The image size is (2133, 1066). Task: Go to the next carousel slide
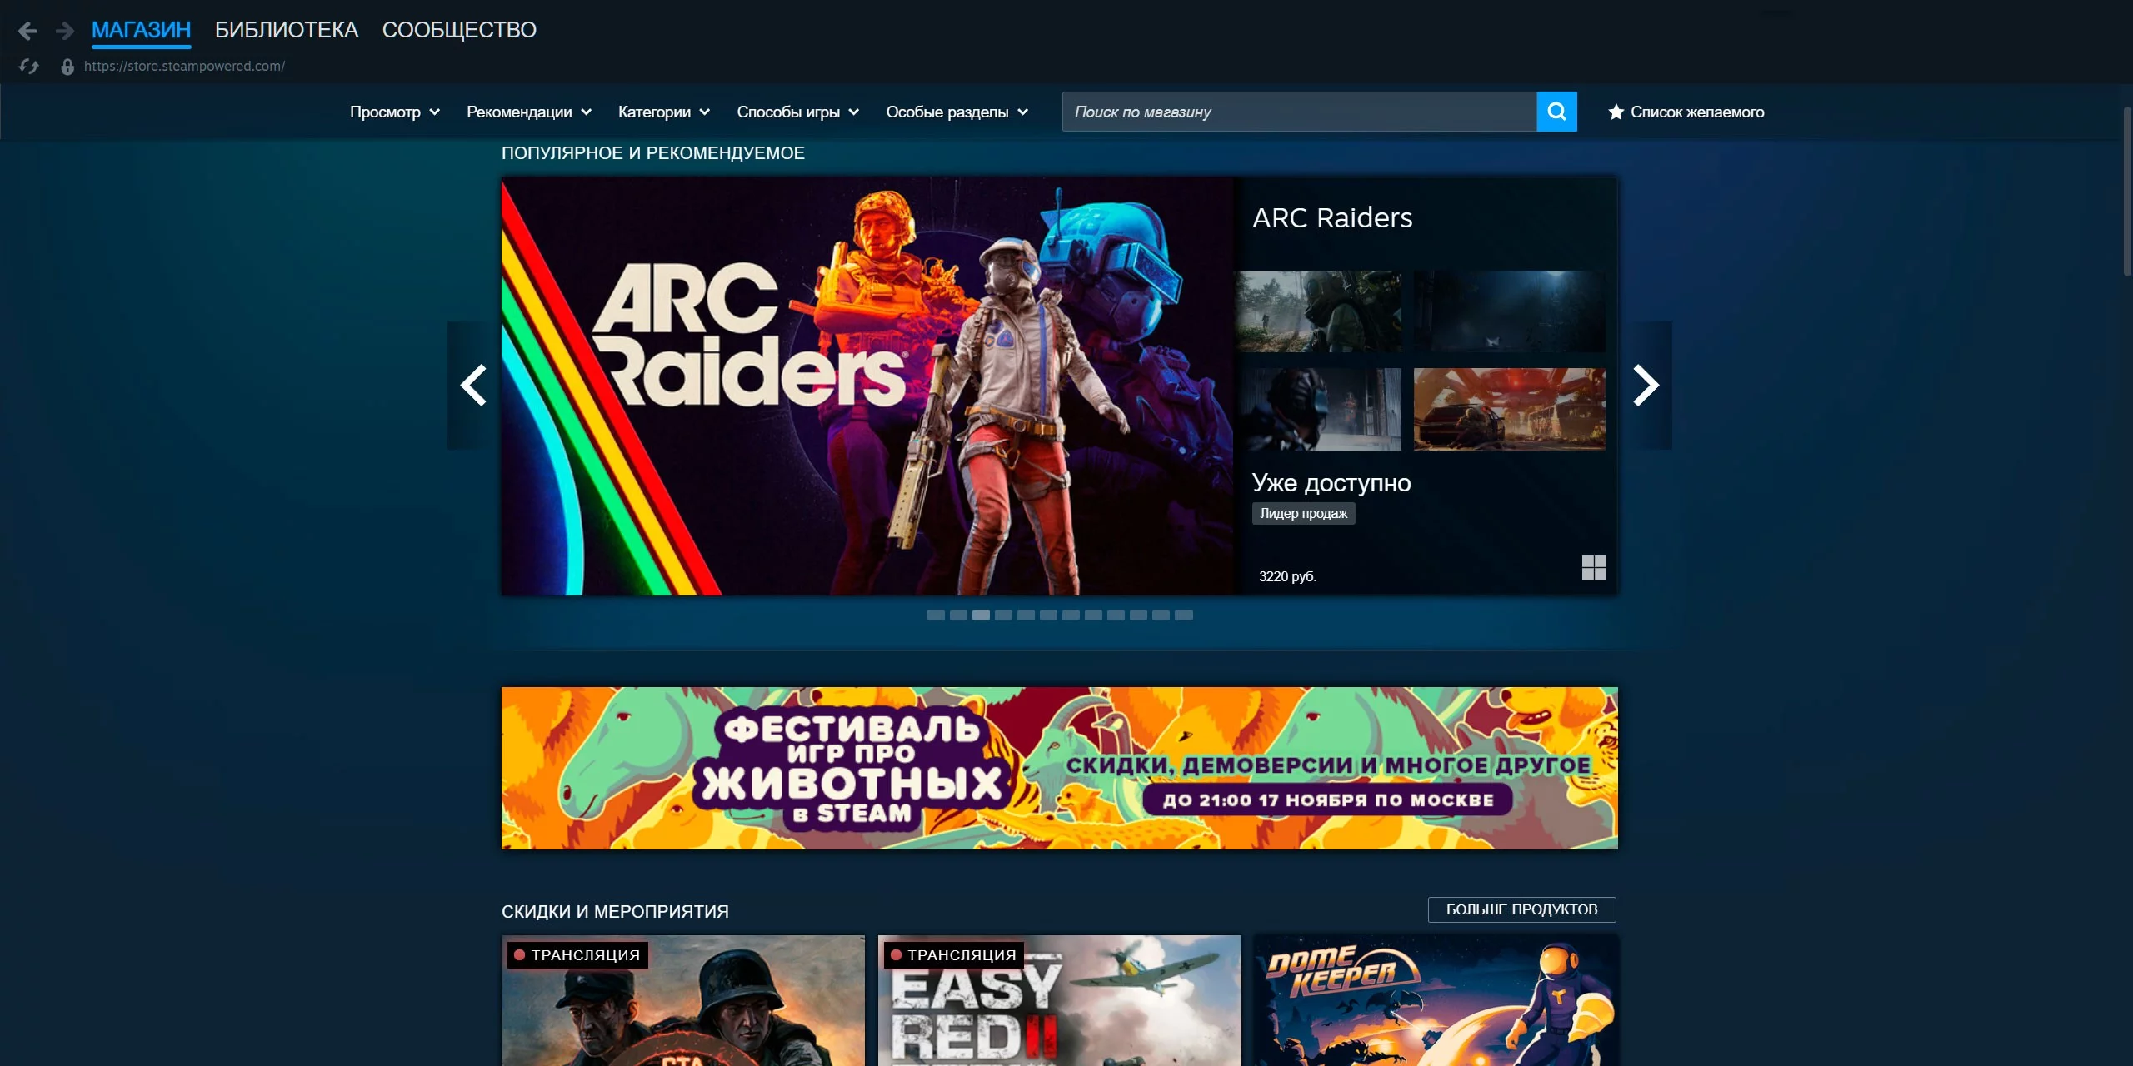1646,386
